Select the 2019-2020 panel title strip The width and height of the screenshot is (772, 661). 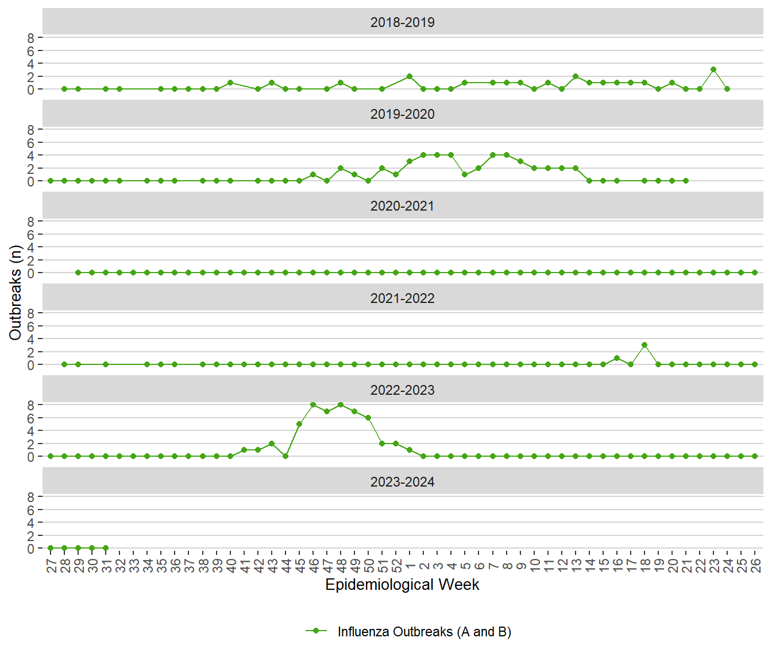[402, 114]
